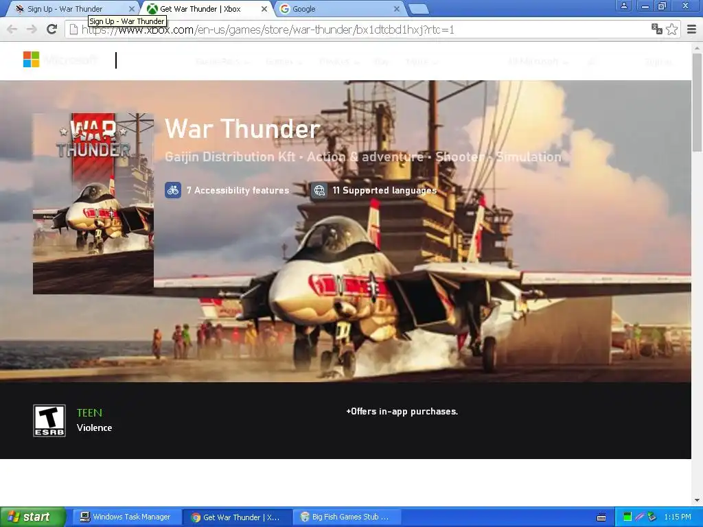The image size is (703, 527).
Task: Click the header search magnifier icon
Action: point(592,62)
